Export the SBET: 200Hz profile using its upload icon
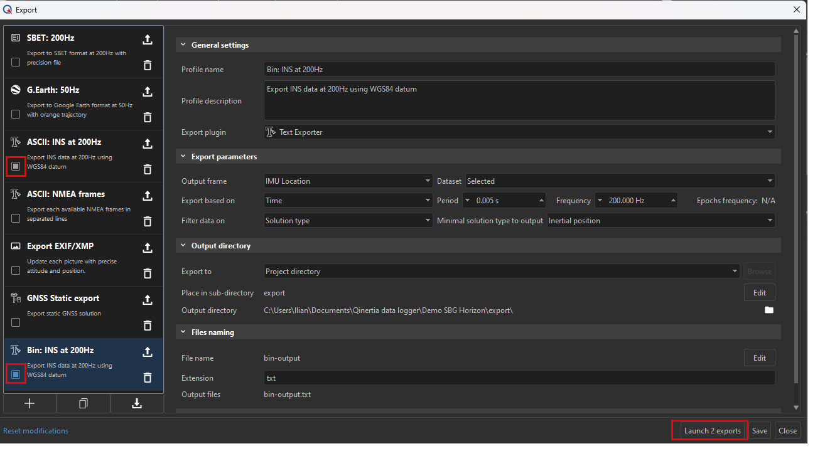The width and height of the screenshot is (820, 456). [148, 40]
